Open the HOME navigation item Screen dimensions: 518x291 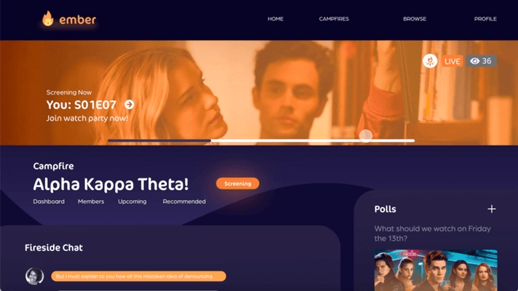(276, 19)
